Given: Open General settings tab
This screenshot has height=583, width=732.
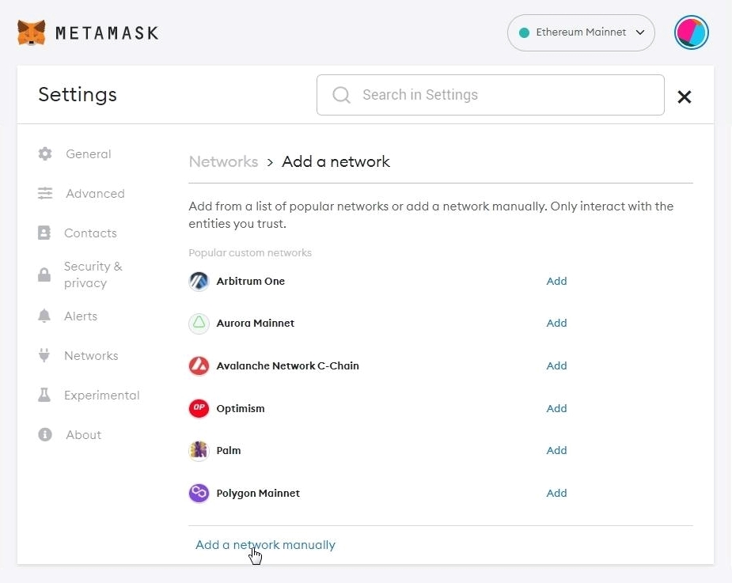Looking at the screenshot, I should tap(88, 154).
